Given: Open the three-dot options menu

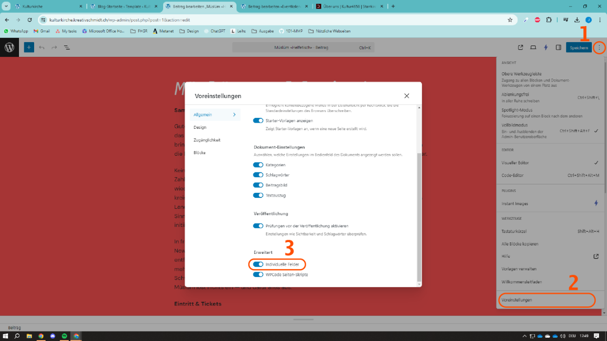Looking at the screenshot, I should [x=599, y=47].
